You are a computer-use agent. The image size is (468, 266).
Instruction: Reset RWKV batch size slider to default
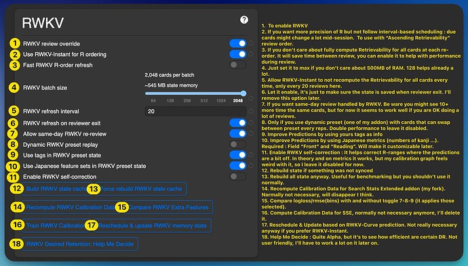pyautogui.click(x=251, y=98)
